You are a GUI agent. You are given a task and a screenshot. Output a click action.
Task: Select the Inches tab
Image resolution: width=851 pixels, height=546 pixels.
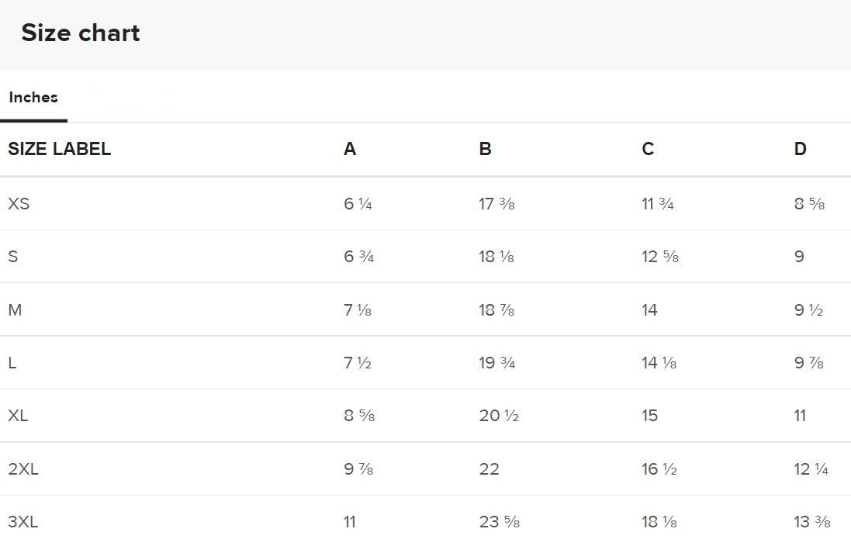(33, 98)
